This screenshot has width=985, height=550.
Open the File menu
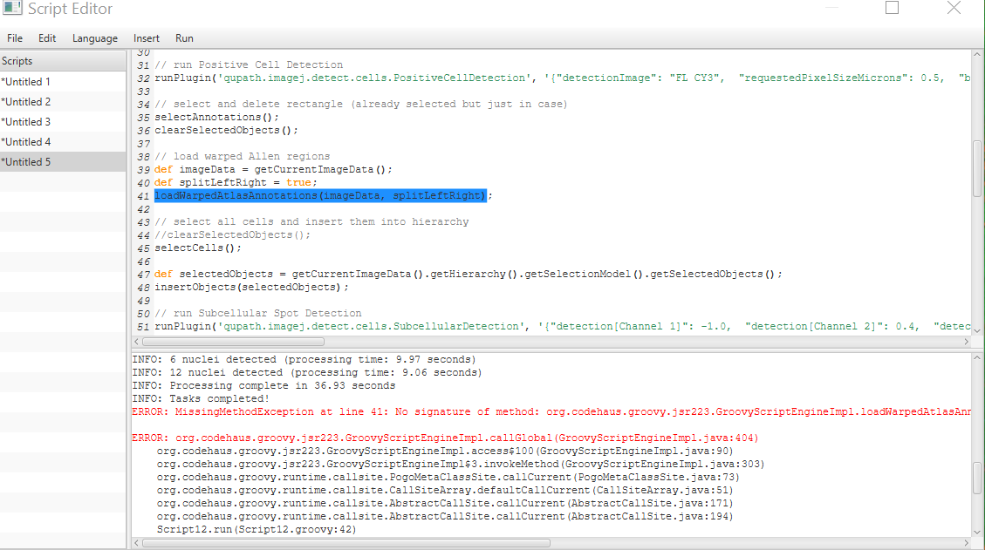14,37
